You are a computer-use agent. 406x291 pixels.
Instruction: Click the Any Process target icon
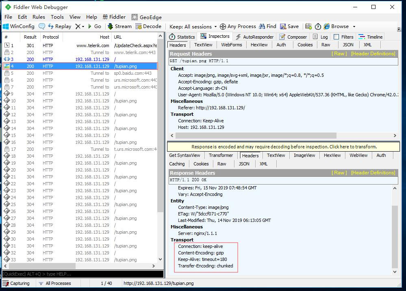223,26
